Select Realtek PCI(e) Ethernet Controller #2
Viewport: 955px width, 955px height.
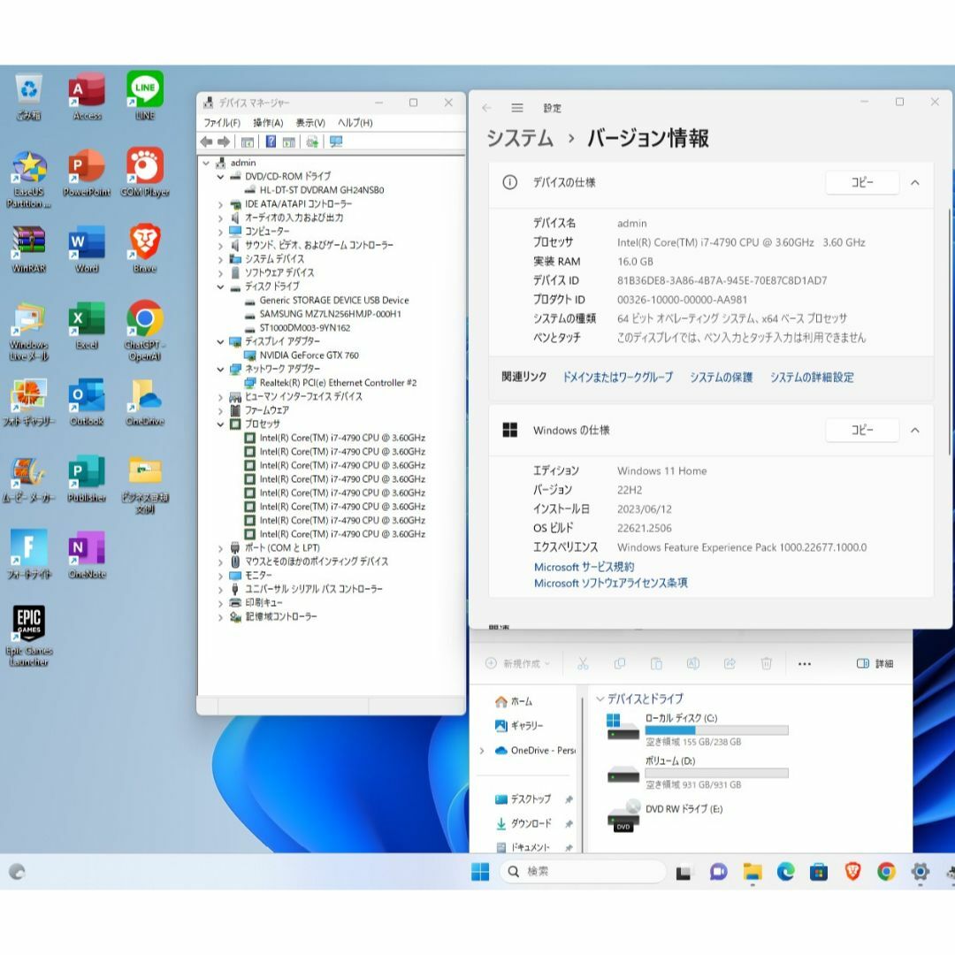338,383
